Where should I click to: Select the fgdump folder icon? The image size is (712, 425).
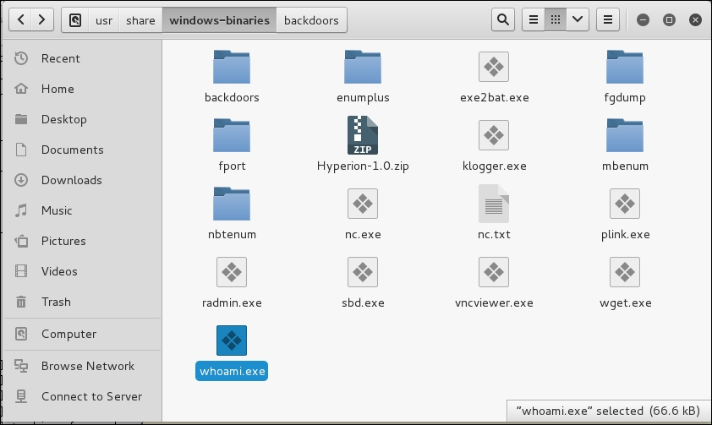coord(625,67)
